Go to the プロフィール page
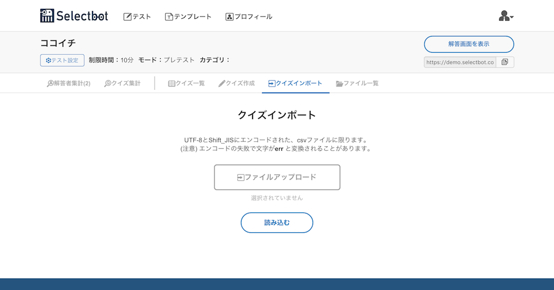This screenshot has width=554, height=290. (x=249, y=17)
